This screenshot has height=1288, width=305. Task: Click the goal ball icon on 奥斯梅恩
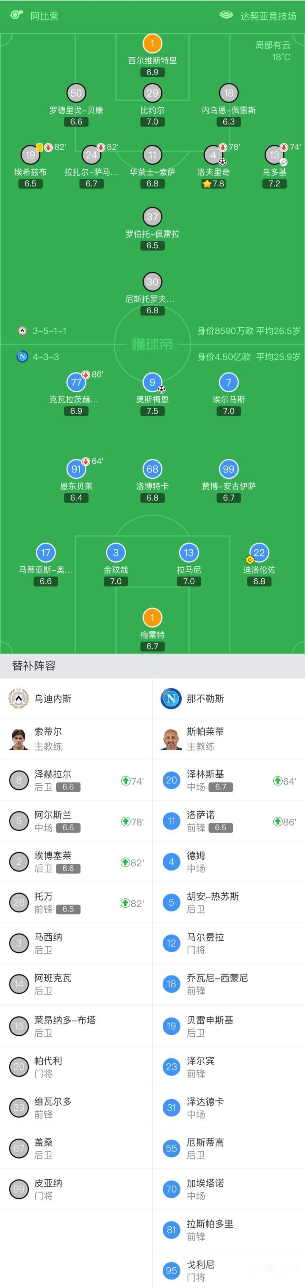(x=161, y=389)
